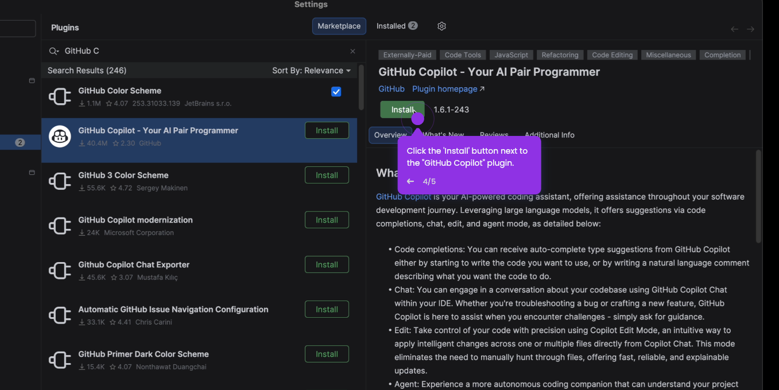The width and height of the screenshot is (779, 390).
Task: Go to previous tooltip step arrow
Action: click(x=410, y=181)
